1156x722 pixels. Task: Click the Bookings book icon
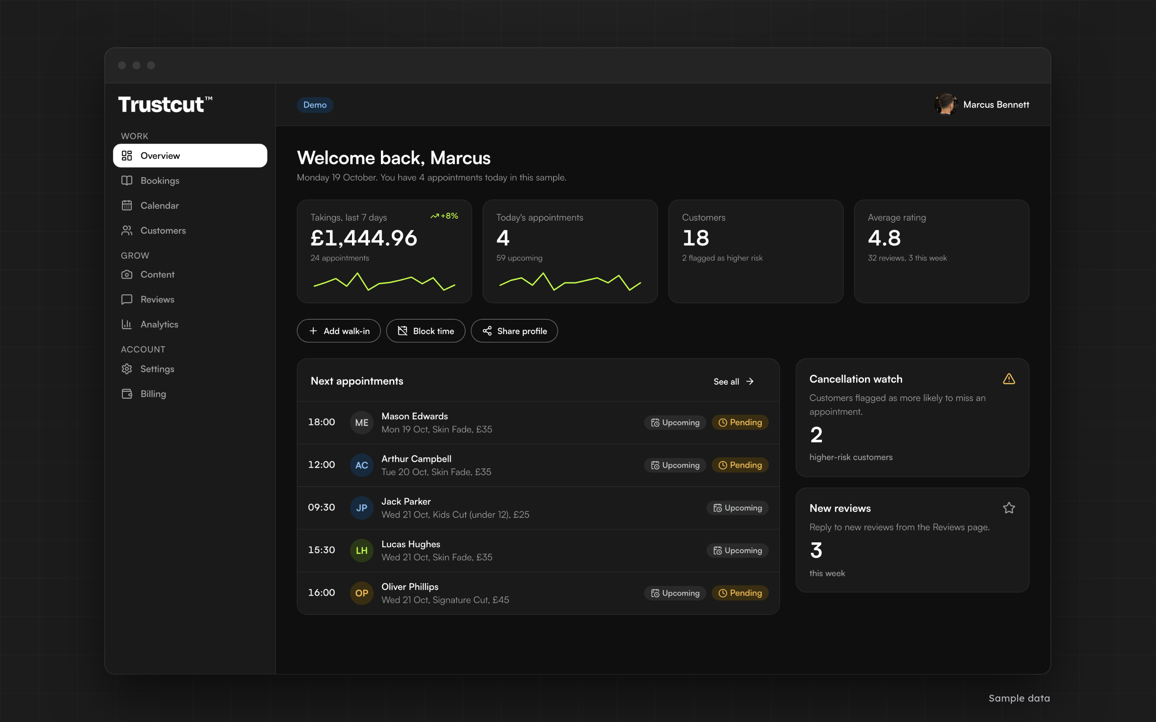point(126,180)
